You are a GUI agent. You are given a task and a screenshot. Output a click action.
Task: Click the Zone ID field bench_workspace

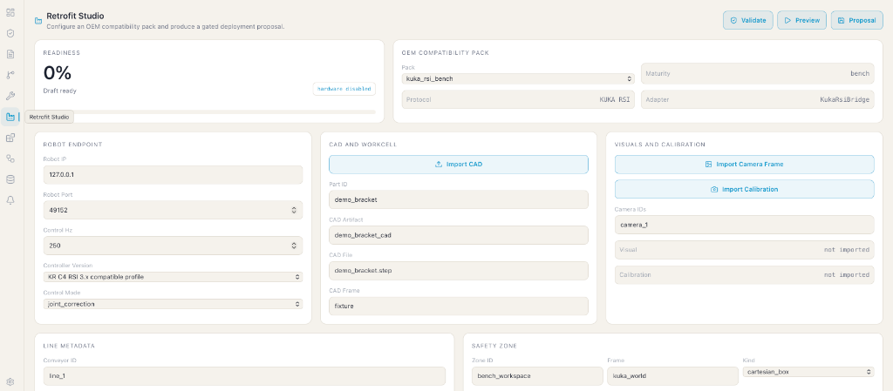[537, 376]
